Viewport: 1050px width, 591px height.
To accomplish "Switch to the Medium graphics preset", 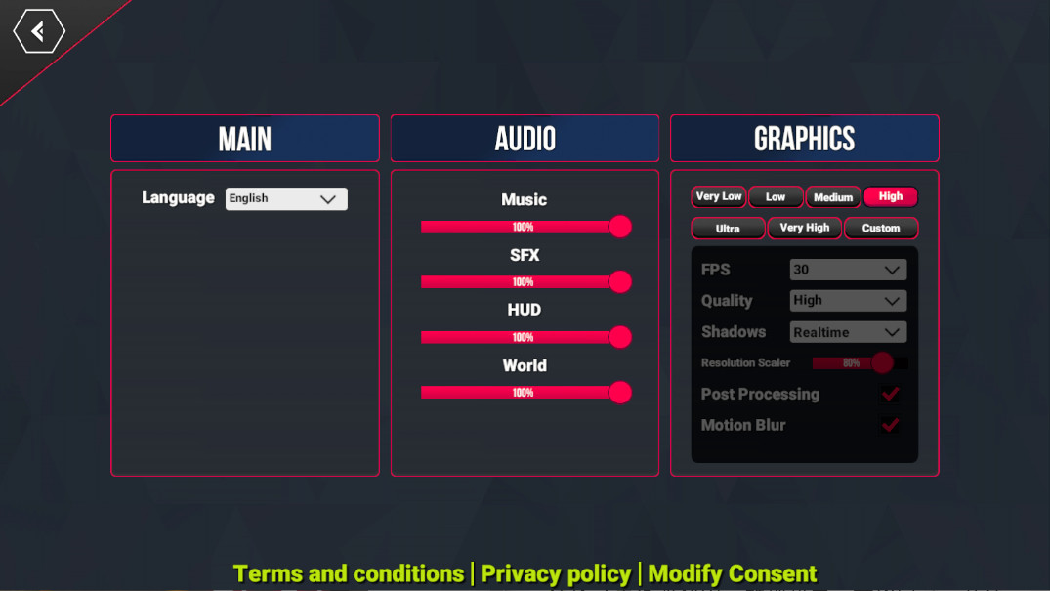I will pyautogui.click(x=833, y=197).
